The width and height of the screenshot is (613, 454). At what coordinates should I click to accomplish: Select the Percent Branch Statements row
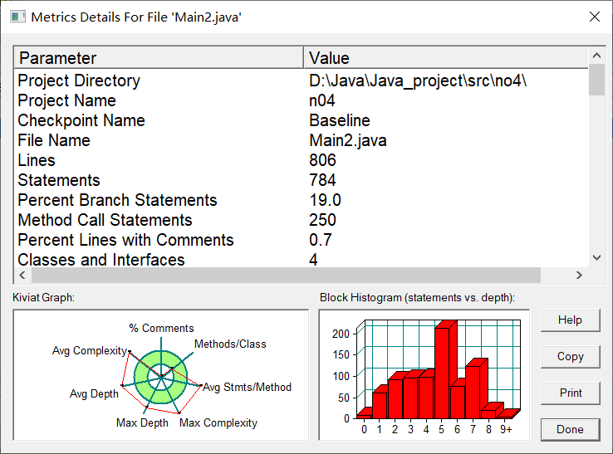click(x=302, y=200)
